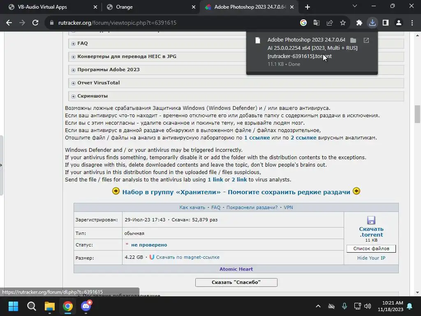Show hidden system tray icons
The width and height of the screenshot is (421, 316).
point(318,306)
